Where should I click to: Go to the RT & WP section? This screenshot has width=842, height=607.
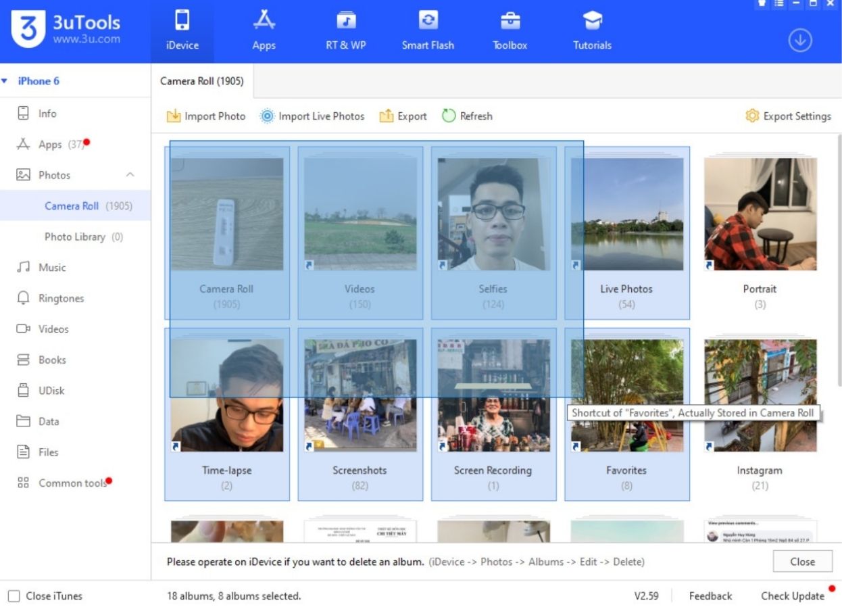[346, 31]
